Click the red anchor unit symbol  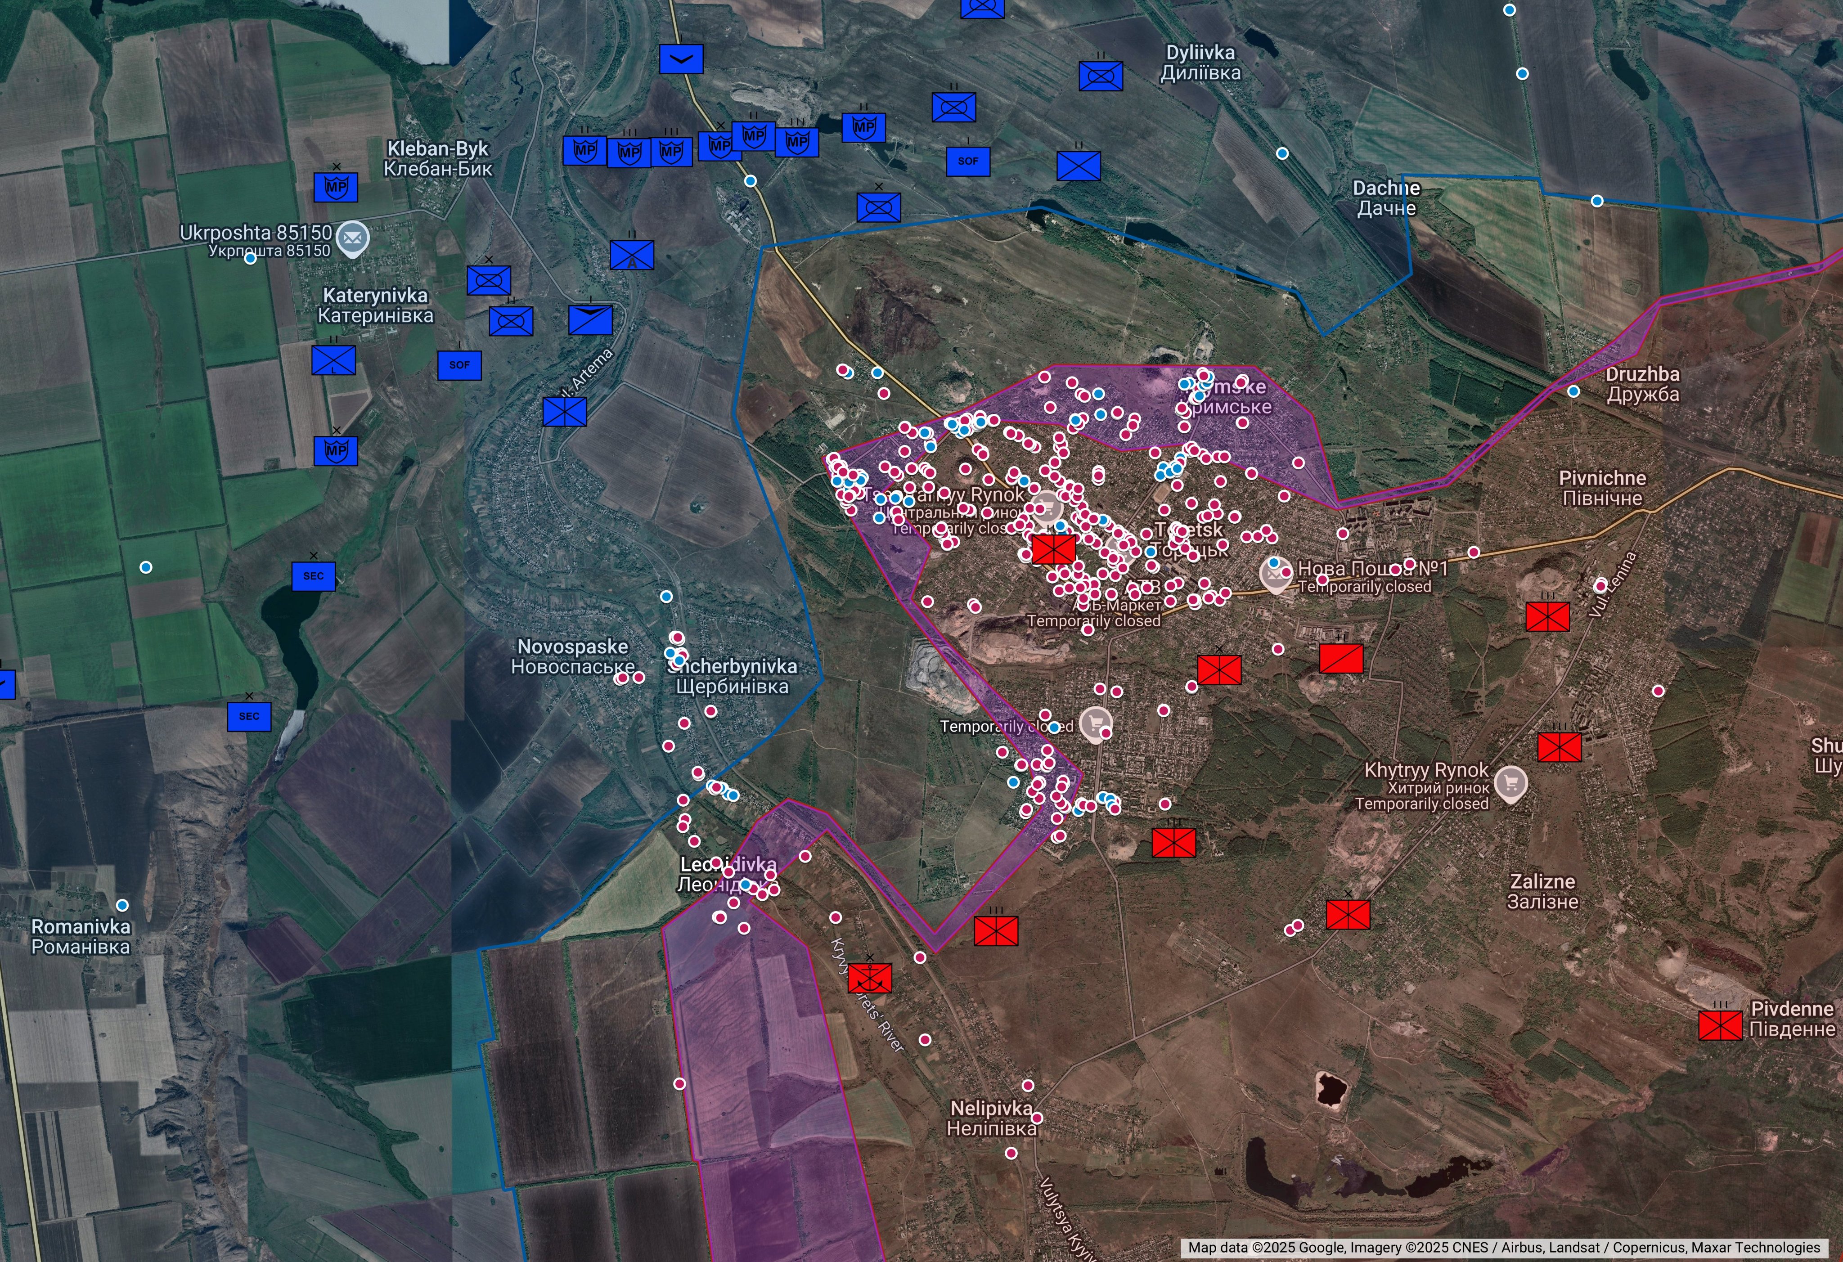(x=869, y=978)
